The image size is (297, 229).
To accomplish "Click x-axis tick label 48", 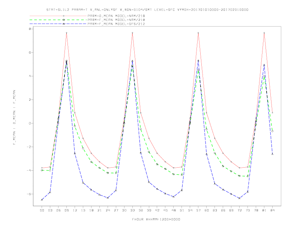I will pos(174,210).
